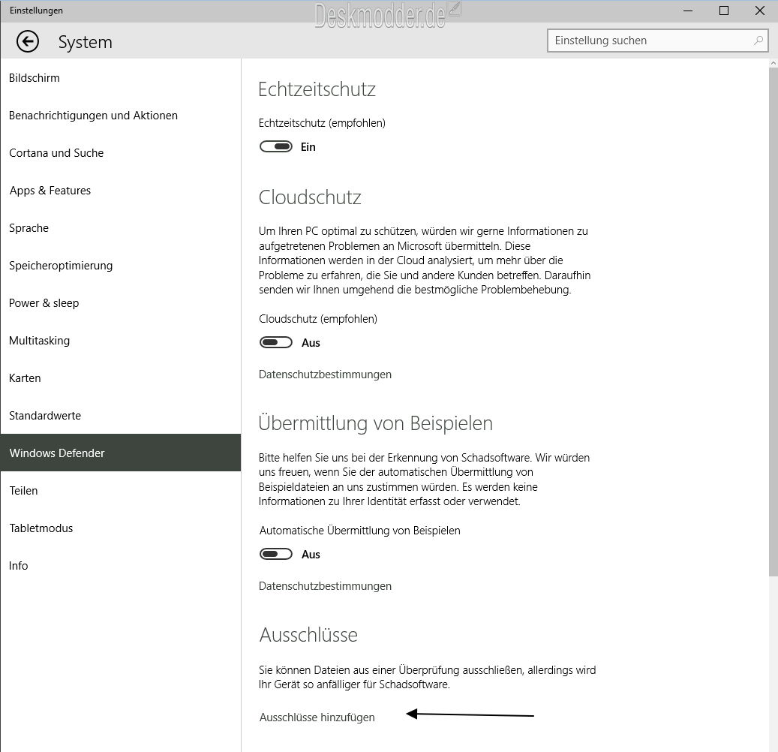The image size is (778, 752).
Task: Click the vertical scrollbar thumb
Action: point(773,323)
